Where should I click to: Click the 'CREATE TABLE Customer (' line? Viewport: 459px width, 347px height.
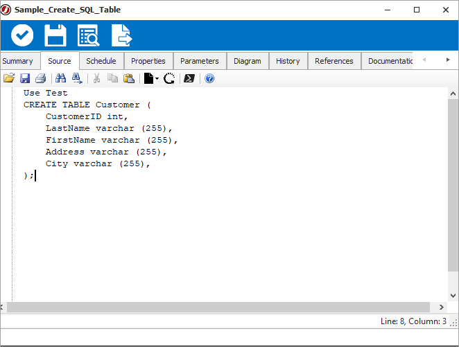tap(87, 105)
